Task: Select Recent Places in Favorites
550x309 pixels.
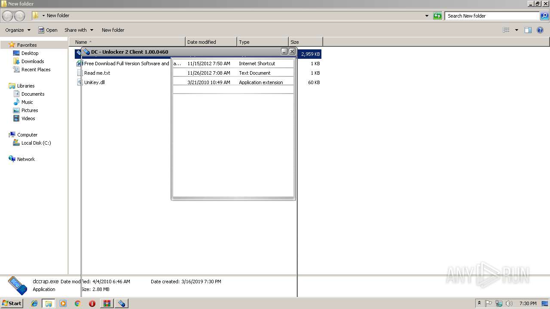Action: pos(36,70)
